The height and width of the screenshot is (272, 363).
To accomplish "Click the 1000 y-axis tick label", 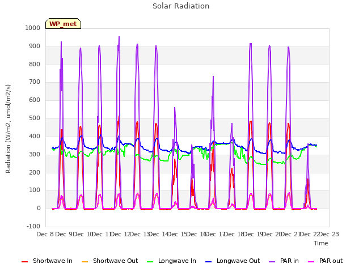I will (x=33, y=28).
